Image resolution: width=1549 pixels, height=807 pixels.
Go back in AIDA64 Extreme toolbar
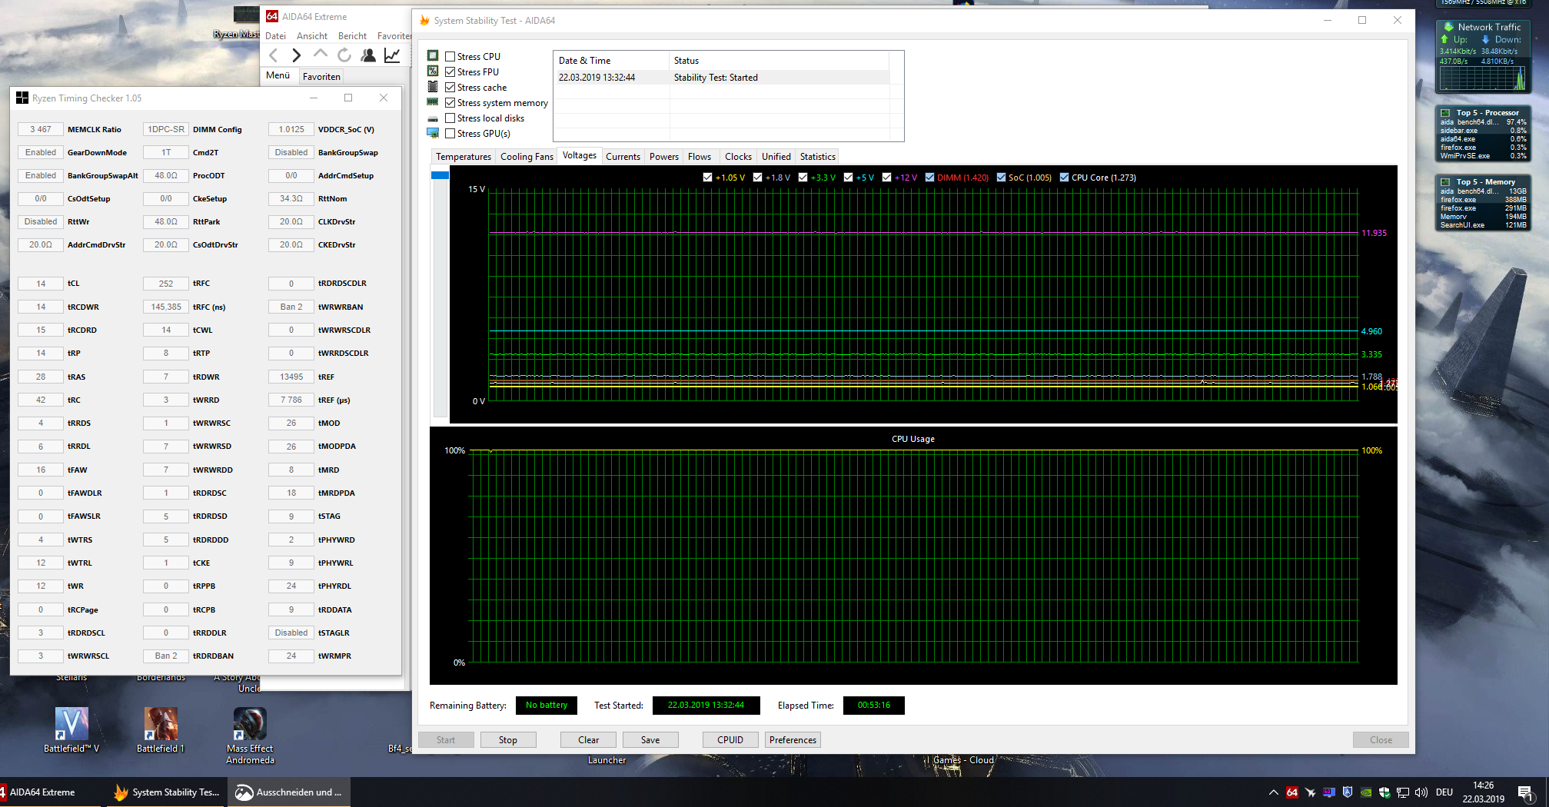[x=273, y=55]
